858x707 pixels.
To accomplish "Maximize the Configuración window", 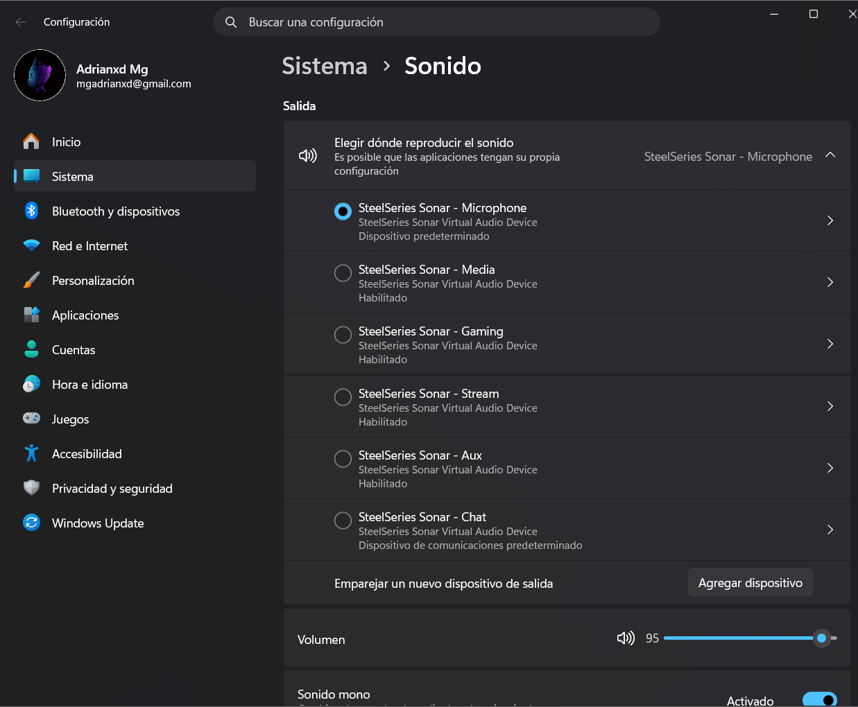I will tap(814, 14).
